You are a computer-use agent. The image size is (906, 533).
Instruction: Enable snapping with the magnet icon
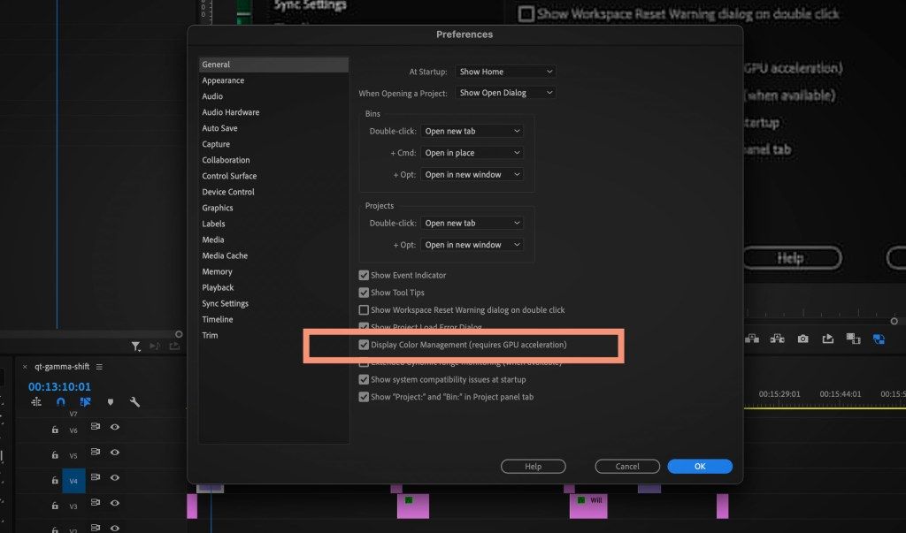point(60,401)
